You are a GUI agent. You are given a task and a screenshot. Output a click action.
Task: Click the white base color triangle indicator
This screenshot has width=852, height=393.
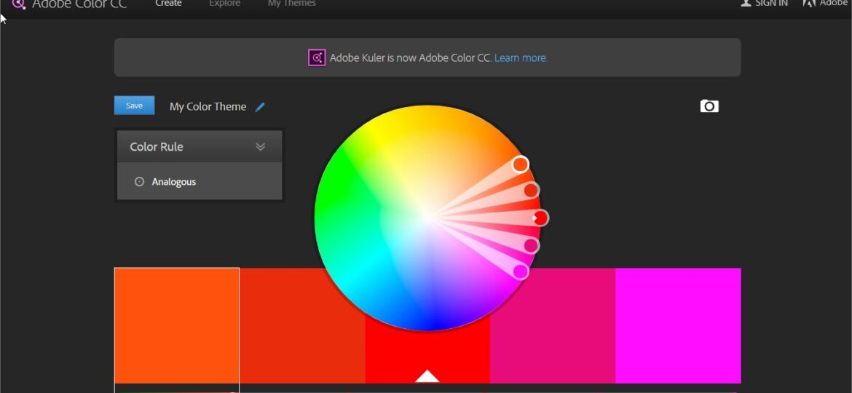click(427, 376)
